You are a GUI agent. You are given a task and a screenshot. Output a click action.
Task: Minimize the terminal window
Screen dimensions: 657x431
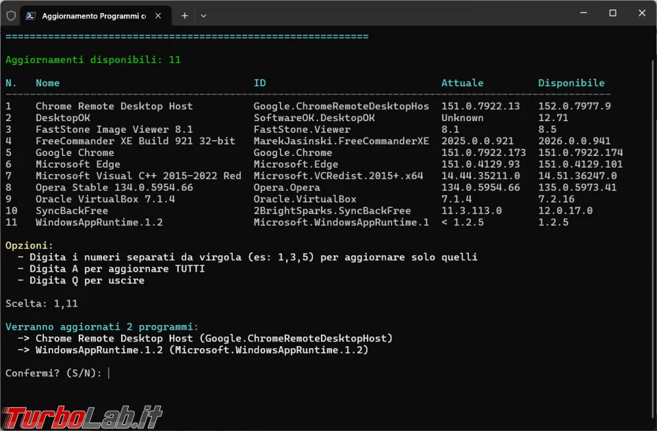click(x=583, y=13)
